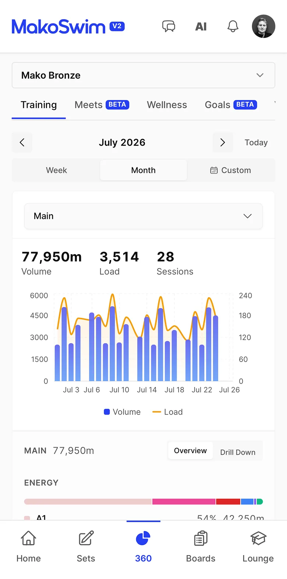Switch to the Wellness tab
The image size is (287, 579).
click(167, 105)
